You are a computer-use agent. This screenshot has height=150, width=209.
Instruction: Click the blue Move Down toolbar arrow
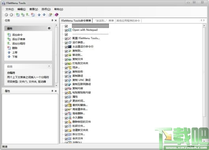(x=44, y=15)
